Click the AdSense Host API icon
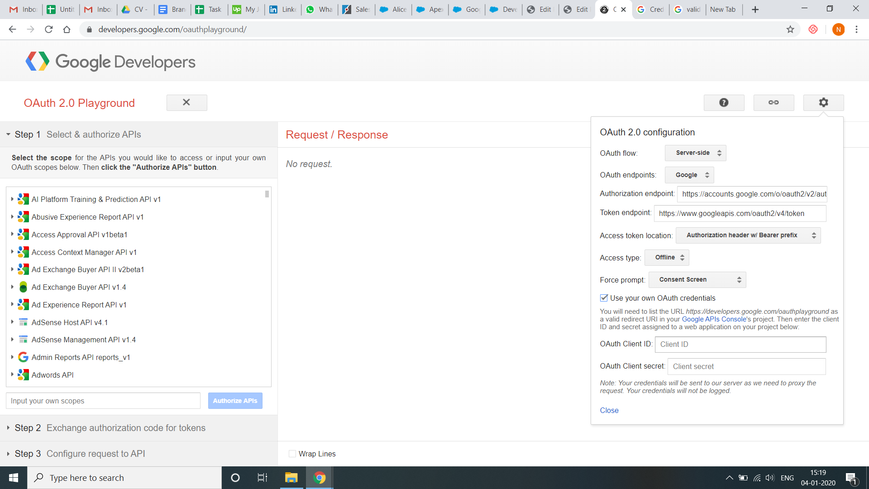869x489 pixels. pyautogui.click(x=23, y=322)
